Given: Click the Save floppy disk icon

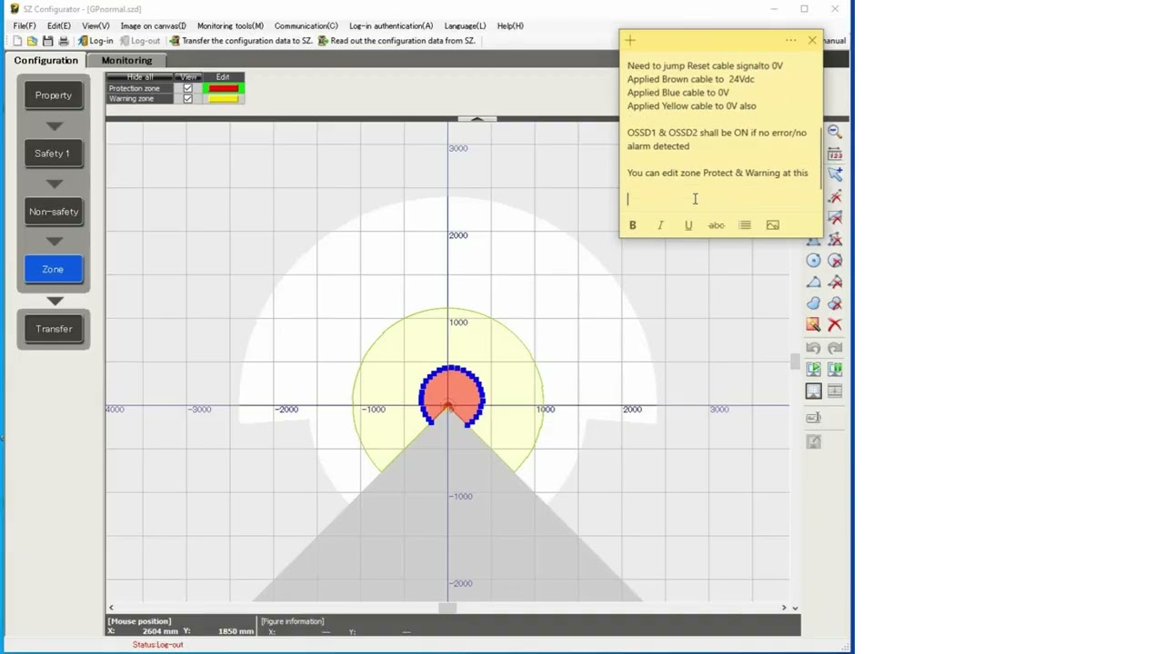Looking at the screenshot, I should click(48, 41).
